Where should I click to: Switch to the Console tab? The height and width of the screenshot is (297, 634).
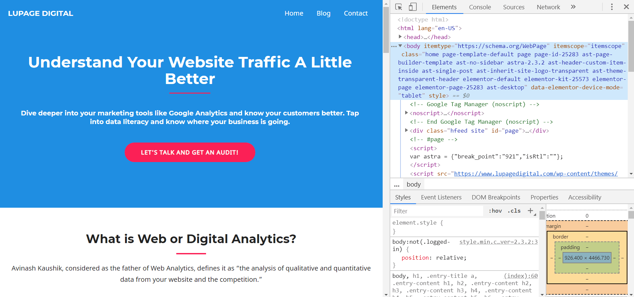point(480,7)
